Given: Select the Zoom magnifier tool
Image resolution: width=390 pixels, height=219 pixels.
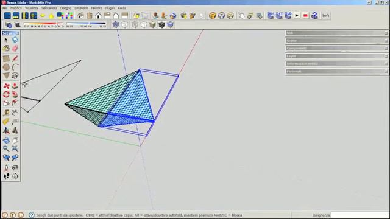Looking at the screenshot, I should [6, 148].
